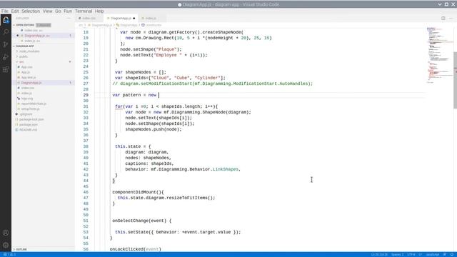Click unsaved dot on DiagramApp.js tab
This screenshot has height=257, width=457.
pyautogui.click(x=134, y=19)
